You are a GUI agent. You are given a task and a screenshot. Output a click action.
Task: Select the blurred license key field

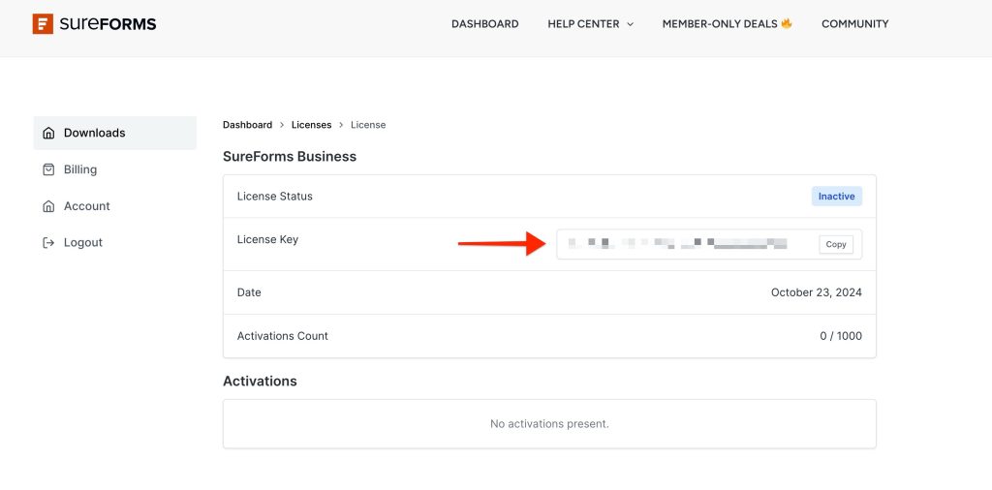click(x=678, y=244)
